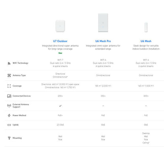
Task: Click the Mounting row icon
Action: [9, 138]
